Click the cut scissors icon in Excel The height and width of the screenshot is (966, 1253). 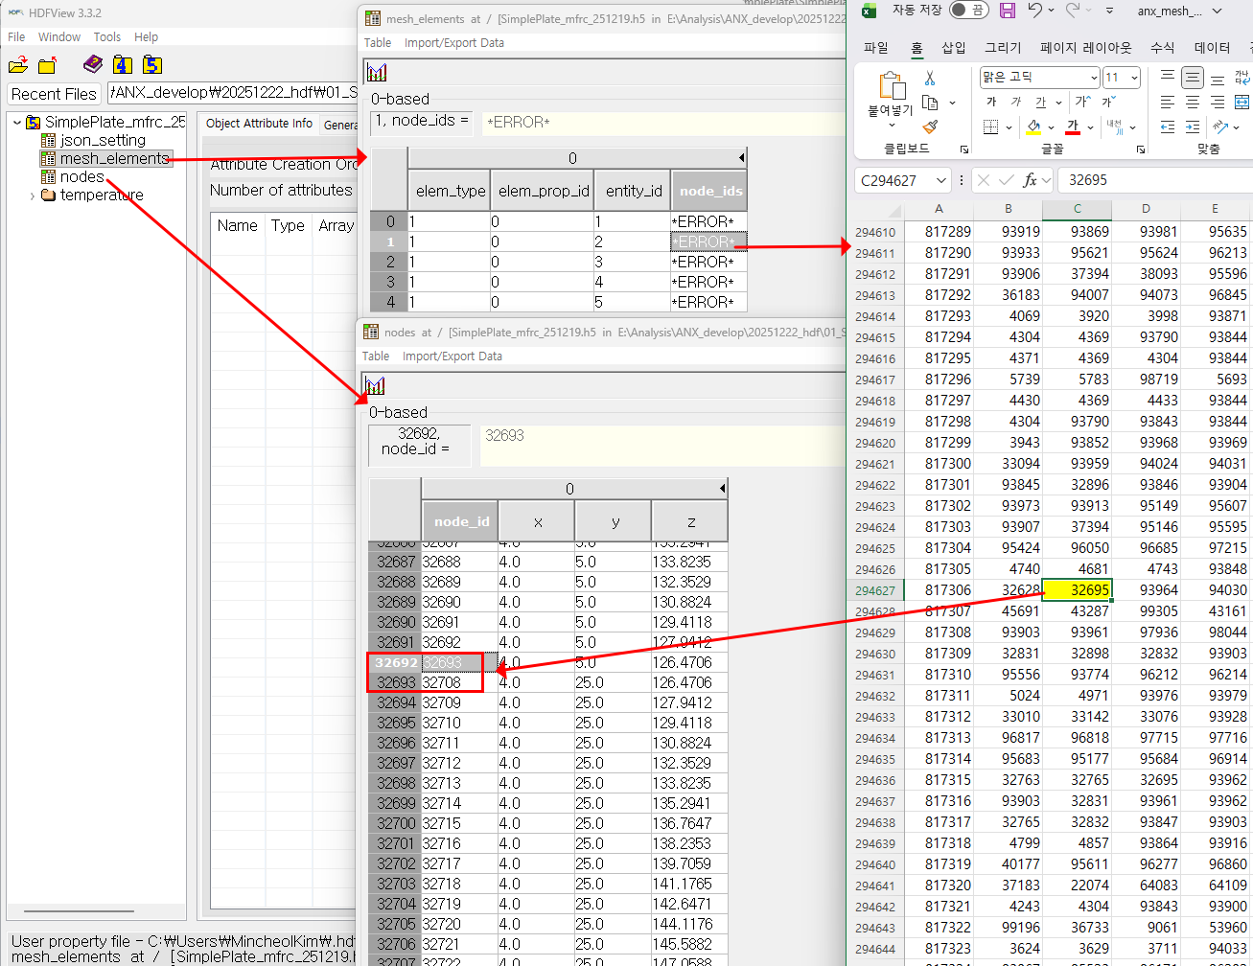(x=930, y=79)
